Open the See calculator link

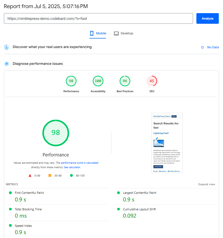click(72, 167)
